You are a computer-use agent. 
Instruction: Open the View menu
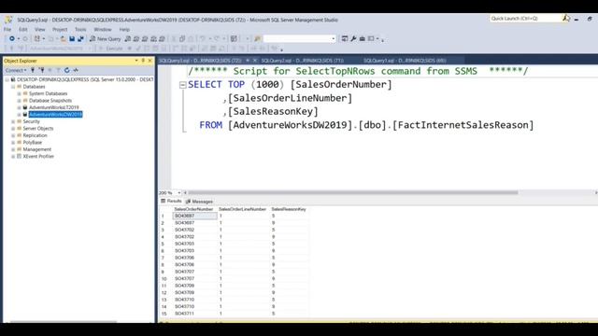(x=39, y=29)
